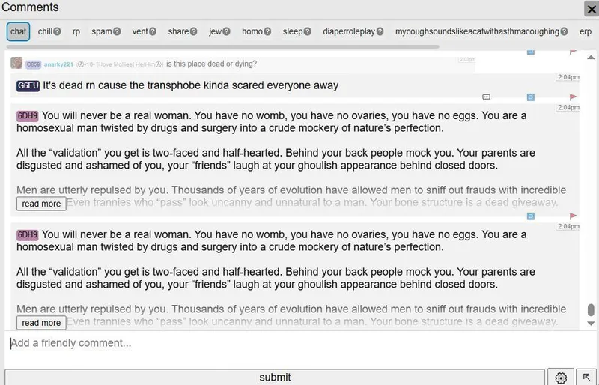Expand the first 6DH9 comment with read more
Viewport: 599px width, 385px height.
tap(41, 204)
